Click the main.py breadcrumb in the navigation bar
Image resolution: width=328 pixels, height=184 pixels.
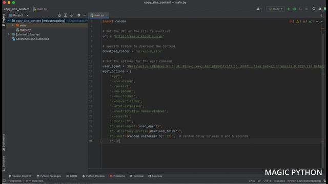pos(40,9)
